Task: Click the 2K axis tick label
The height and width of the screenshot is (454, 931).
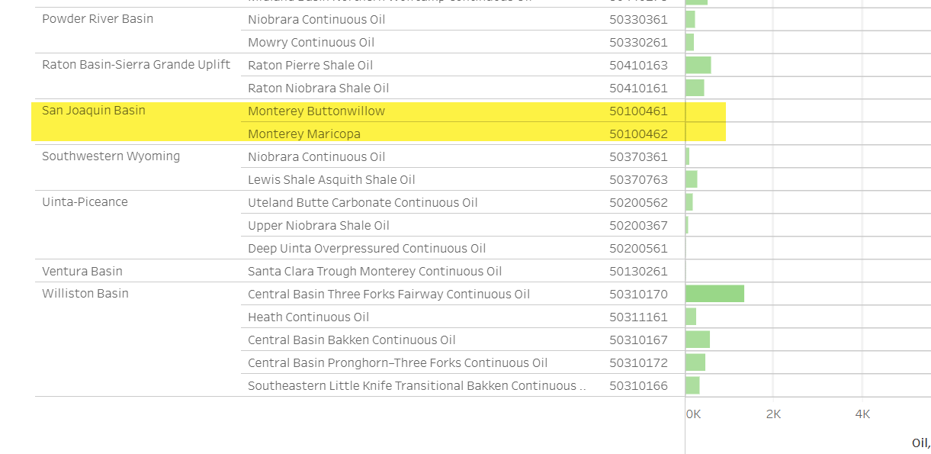Action: (773, 414)
